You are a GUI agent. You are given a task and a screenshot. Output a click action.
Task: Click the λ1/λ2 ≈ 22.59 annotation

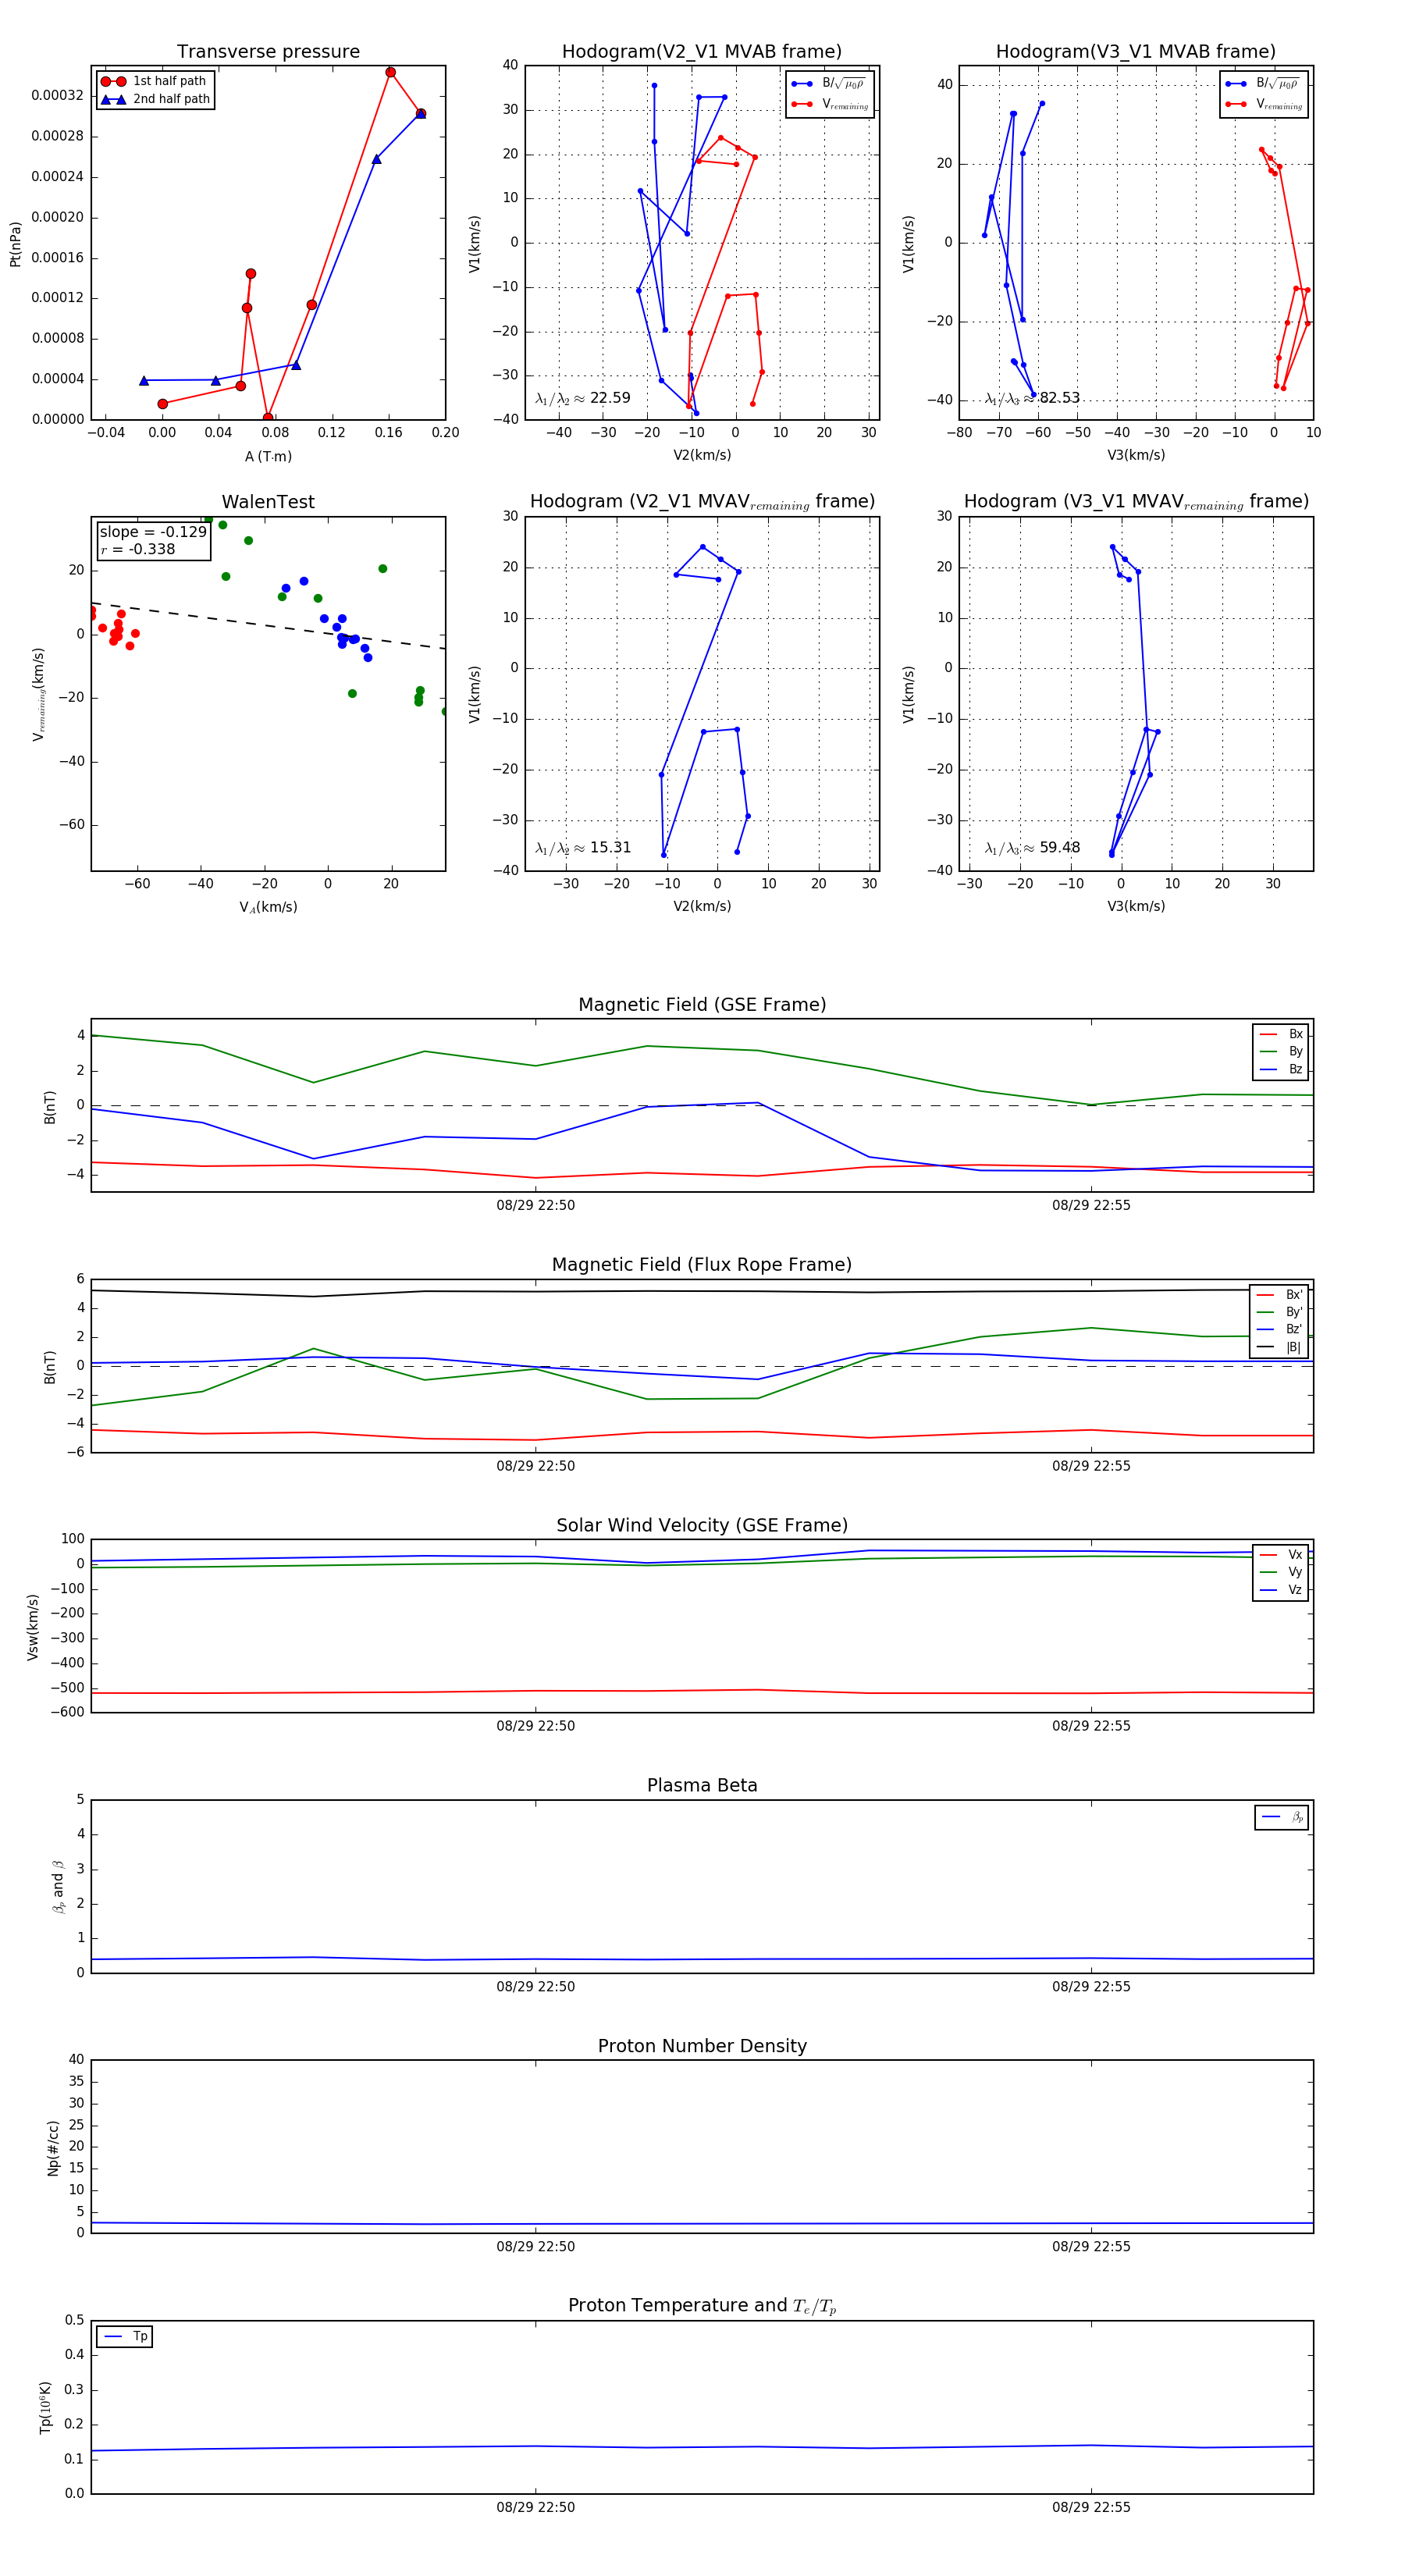(x=583, y=398)
